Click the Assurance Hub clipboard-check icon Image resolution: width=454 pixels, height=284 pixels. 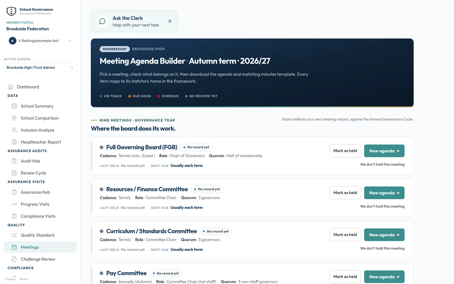click(14, 192)
